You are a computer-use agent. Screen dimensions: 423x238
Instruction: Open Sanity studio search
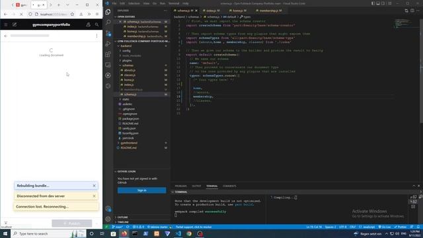point(96,24)
